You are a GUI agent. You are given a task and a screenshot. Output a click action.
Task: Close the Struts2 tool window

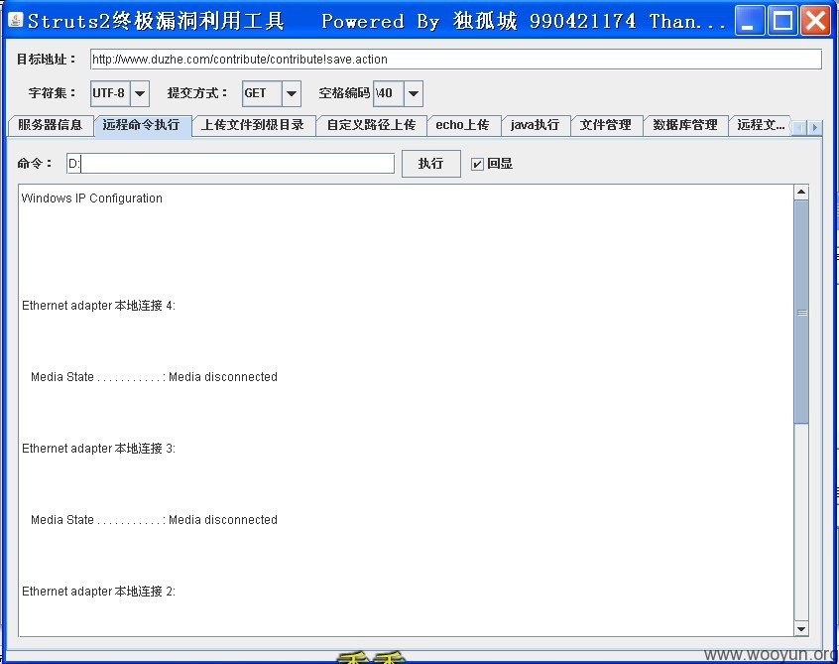click(x=815, y=21)
